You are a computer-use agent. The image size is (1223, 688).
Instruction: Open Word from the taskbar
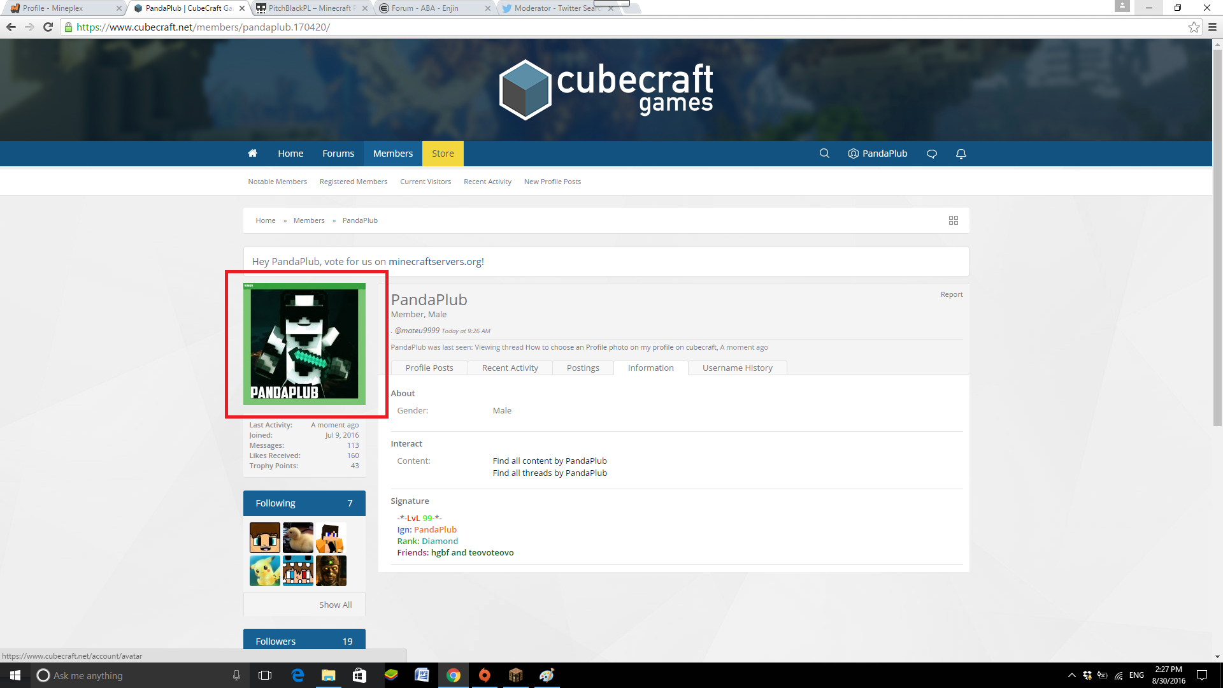pos(422,675)
